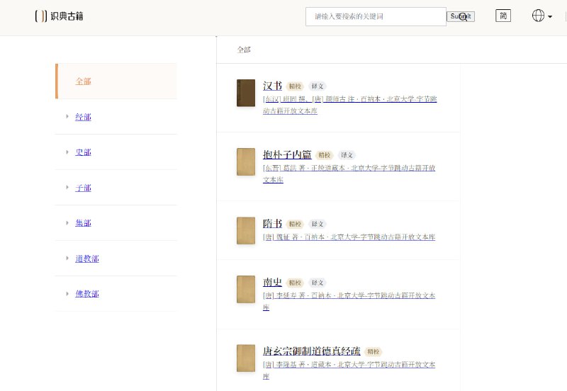The height and width of the screenshot is (391, 567).
Task: Open the 唐玄宗御制道德真经疏 title link
Action: click(x=311, y=351)
